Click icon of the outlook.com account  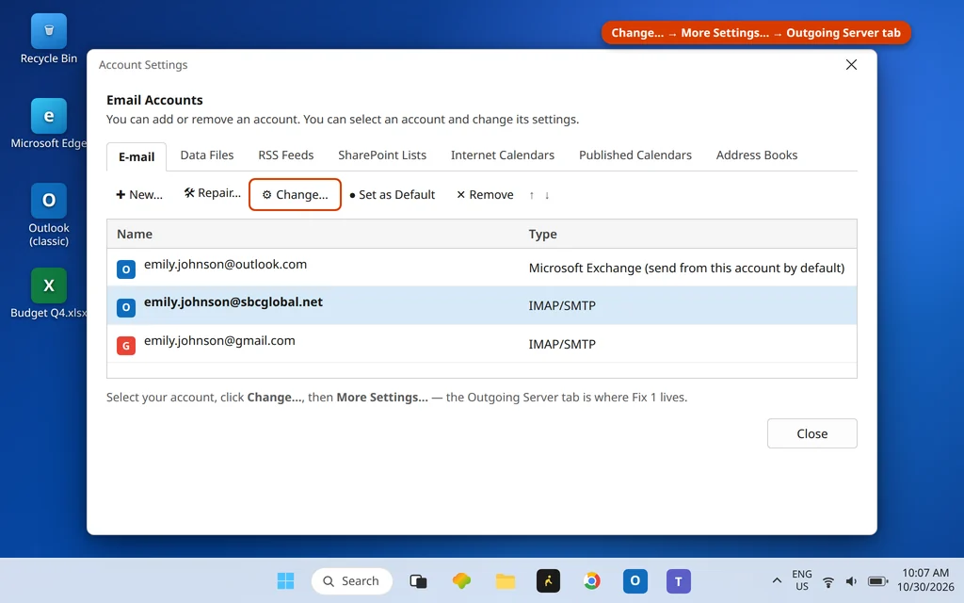point(126,269)
